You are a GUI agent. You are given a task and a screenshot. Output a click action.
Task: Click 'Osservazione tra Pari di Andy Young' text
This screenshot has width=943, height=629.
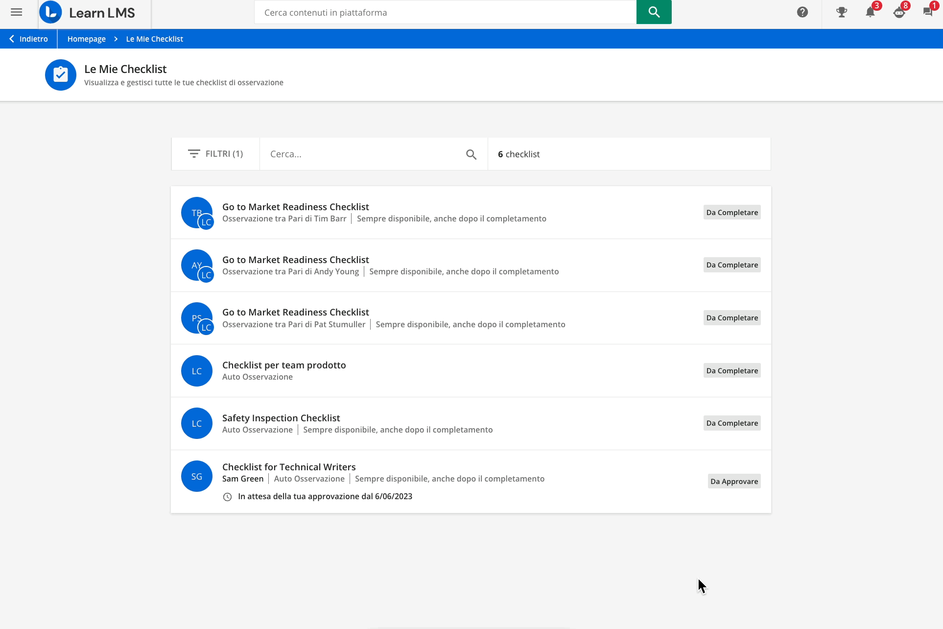290,271
